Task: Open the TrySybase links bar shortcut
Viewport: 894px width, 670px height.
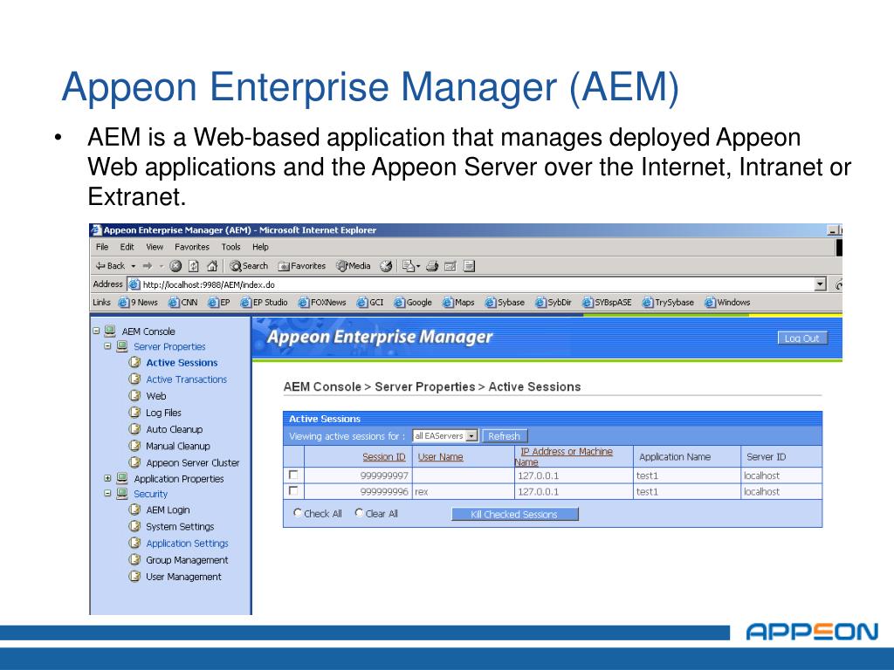Action: click(x=668, y=303)
